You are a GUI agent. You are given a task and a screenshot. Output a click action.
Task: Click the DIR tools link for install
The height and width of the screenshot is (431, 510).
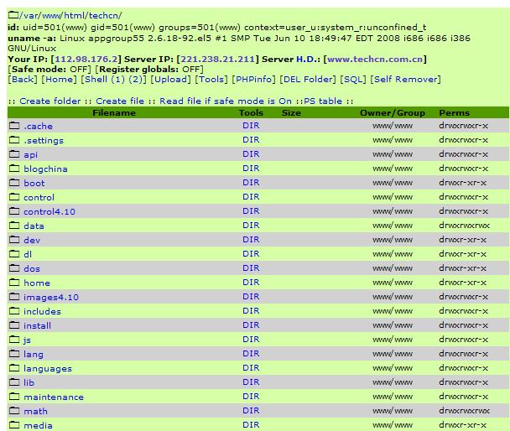(250, 325)
